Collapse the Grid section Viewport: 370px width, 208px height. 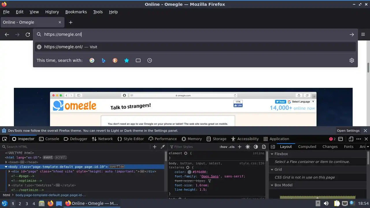[272, 170]
